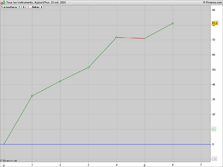Click the 20 label on the vertical axis
Viewport: 223px width, 167px height.
click(214, 114)
